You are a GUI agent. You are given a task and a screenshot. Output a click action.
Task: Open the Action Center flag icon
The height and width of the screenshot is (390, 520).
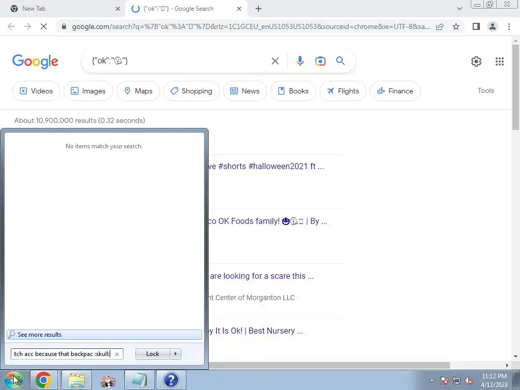444,380
